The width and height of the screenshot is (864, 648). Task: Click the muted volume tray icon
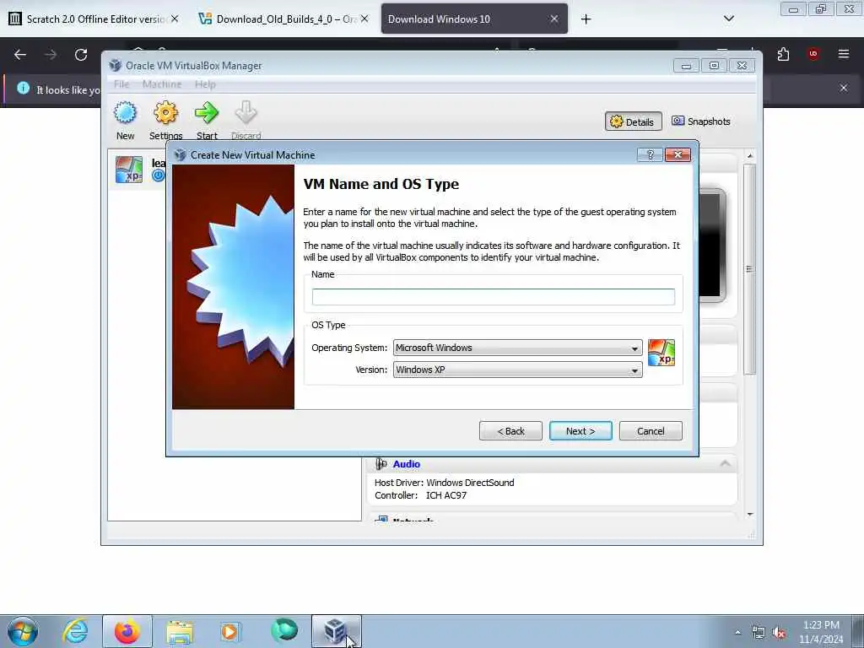(x=779, y=633)
